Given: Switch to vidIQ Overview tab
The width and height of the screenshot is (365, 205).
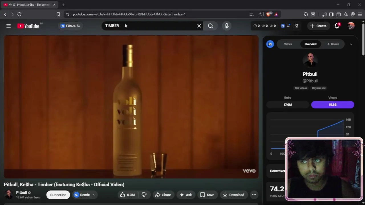Looking at the screenshot, I should (x=311, y=44).
